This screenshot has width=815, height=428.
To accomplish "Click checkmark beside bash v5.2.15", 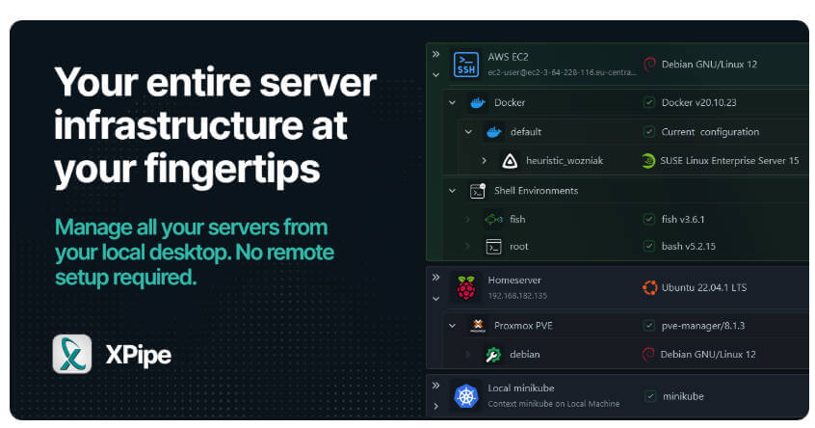I will click(x=648, y=246).
